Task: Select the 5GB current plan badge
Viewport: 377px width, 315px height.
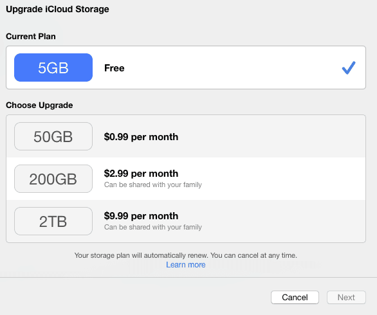Action: [x=53, y=67]
